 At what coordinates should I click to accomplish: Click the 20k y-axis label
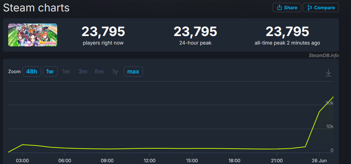[x=330, y=103]
